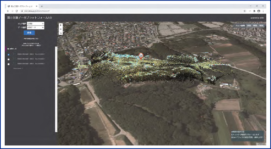271x149 pixels.
Task: Reload the page with the refresh icon
Action: click(17, 11)
